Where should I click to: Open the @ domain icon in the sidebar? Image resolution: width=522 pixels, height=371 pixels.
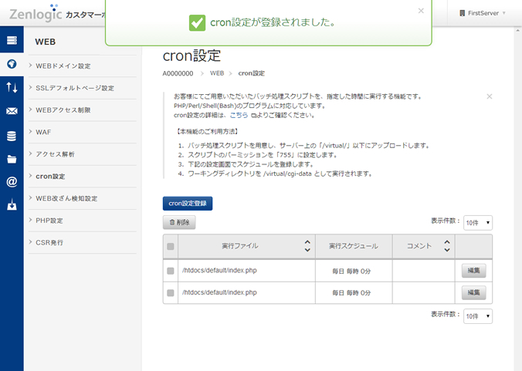pos(12,182)
